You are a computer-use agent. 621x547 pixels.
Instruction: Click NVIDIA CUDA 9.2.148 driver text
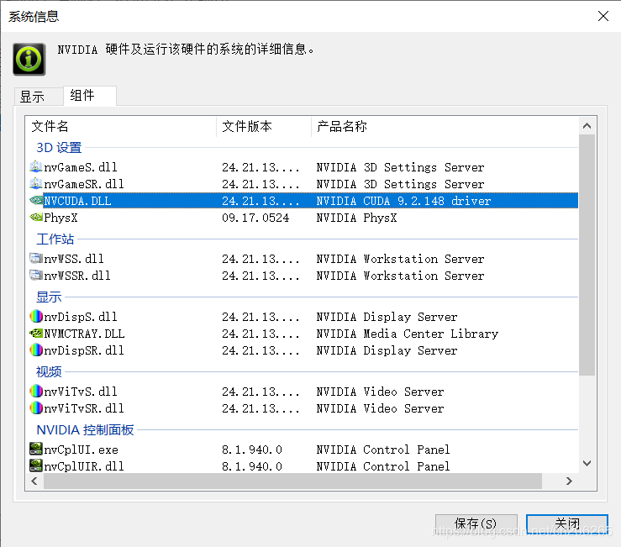pyautogui.click(x=403, y=201)
